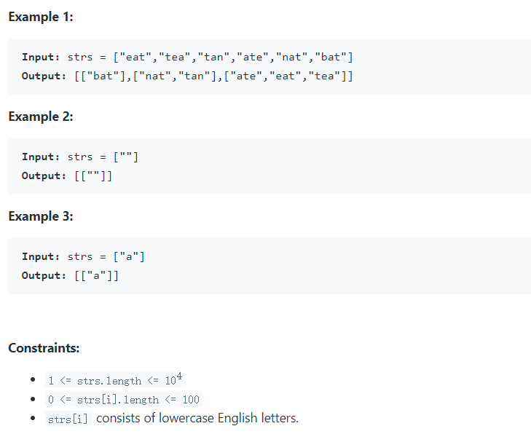Screen dimensions: 531x442
Task: Click the Example 1 heading
Action: (x=41, y=17)
